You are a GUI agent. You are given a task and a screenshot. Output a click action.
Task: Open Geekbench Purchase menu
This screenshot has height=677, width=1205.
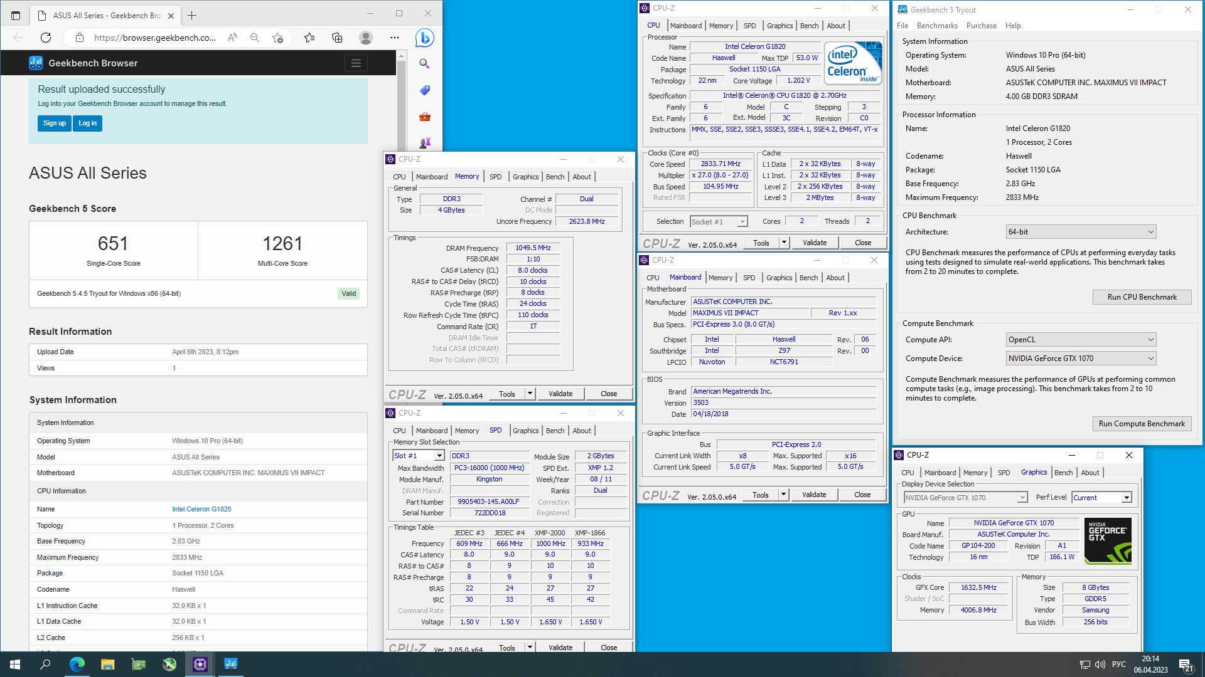982,26
